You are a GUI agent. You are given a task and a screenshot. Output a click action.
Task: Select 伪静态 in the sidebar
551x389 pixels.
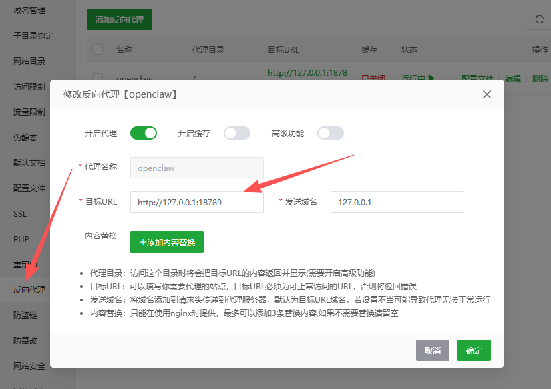click(x=25, y=137)
